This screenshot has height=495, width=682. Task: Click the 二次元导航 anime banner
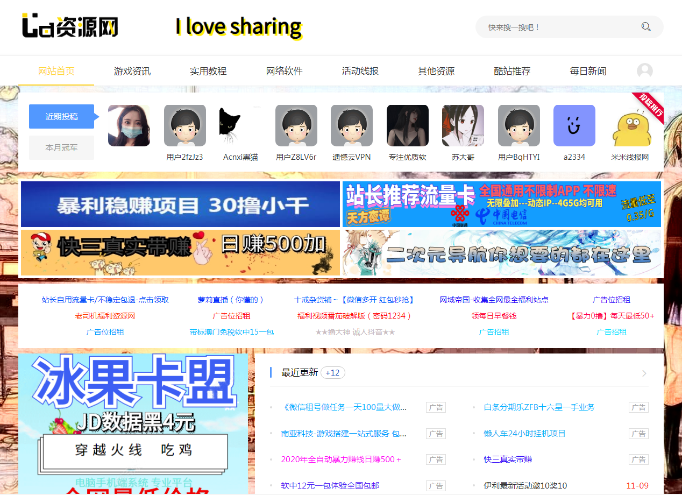(501, 253)
